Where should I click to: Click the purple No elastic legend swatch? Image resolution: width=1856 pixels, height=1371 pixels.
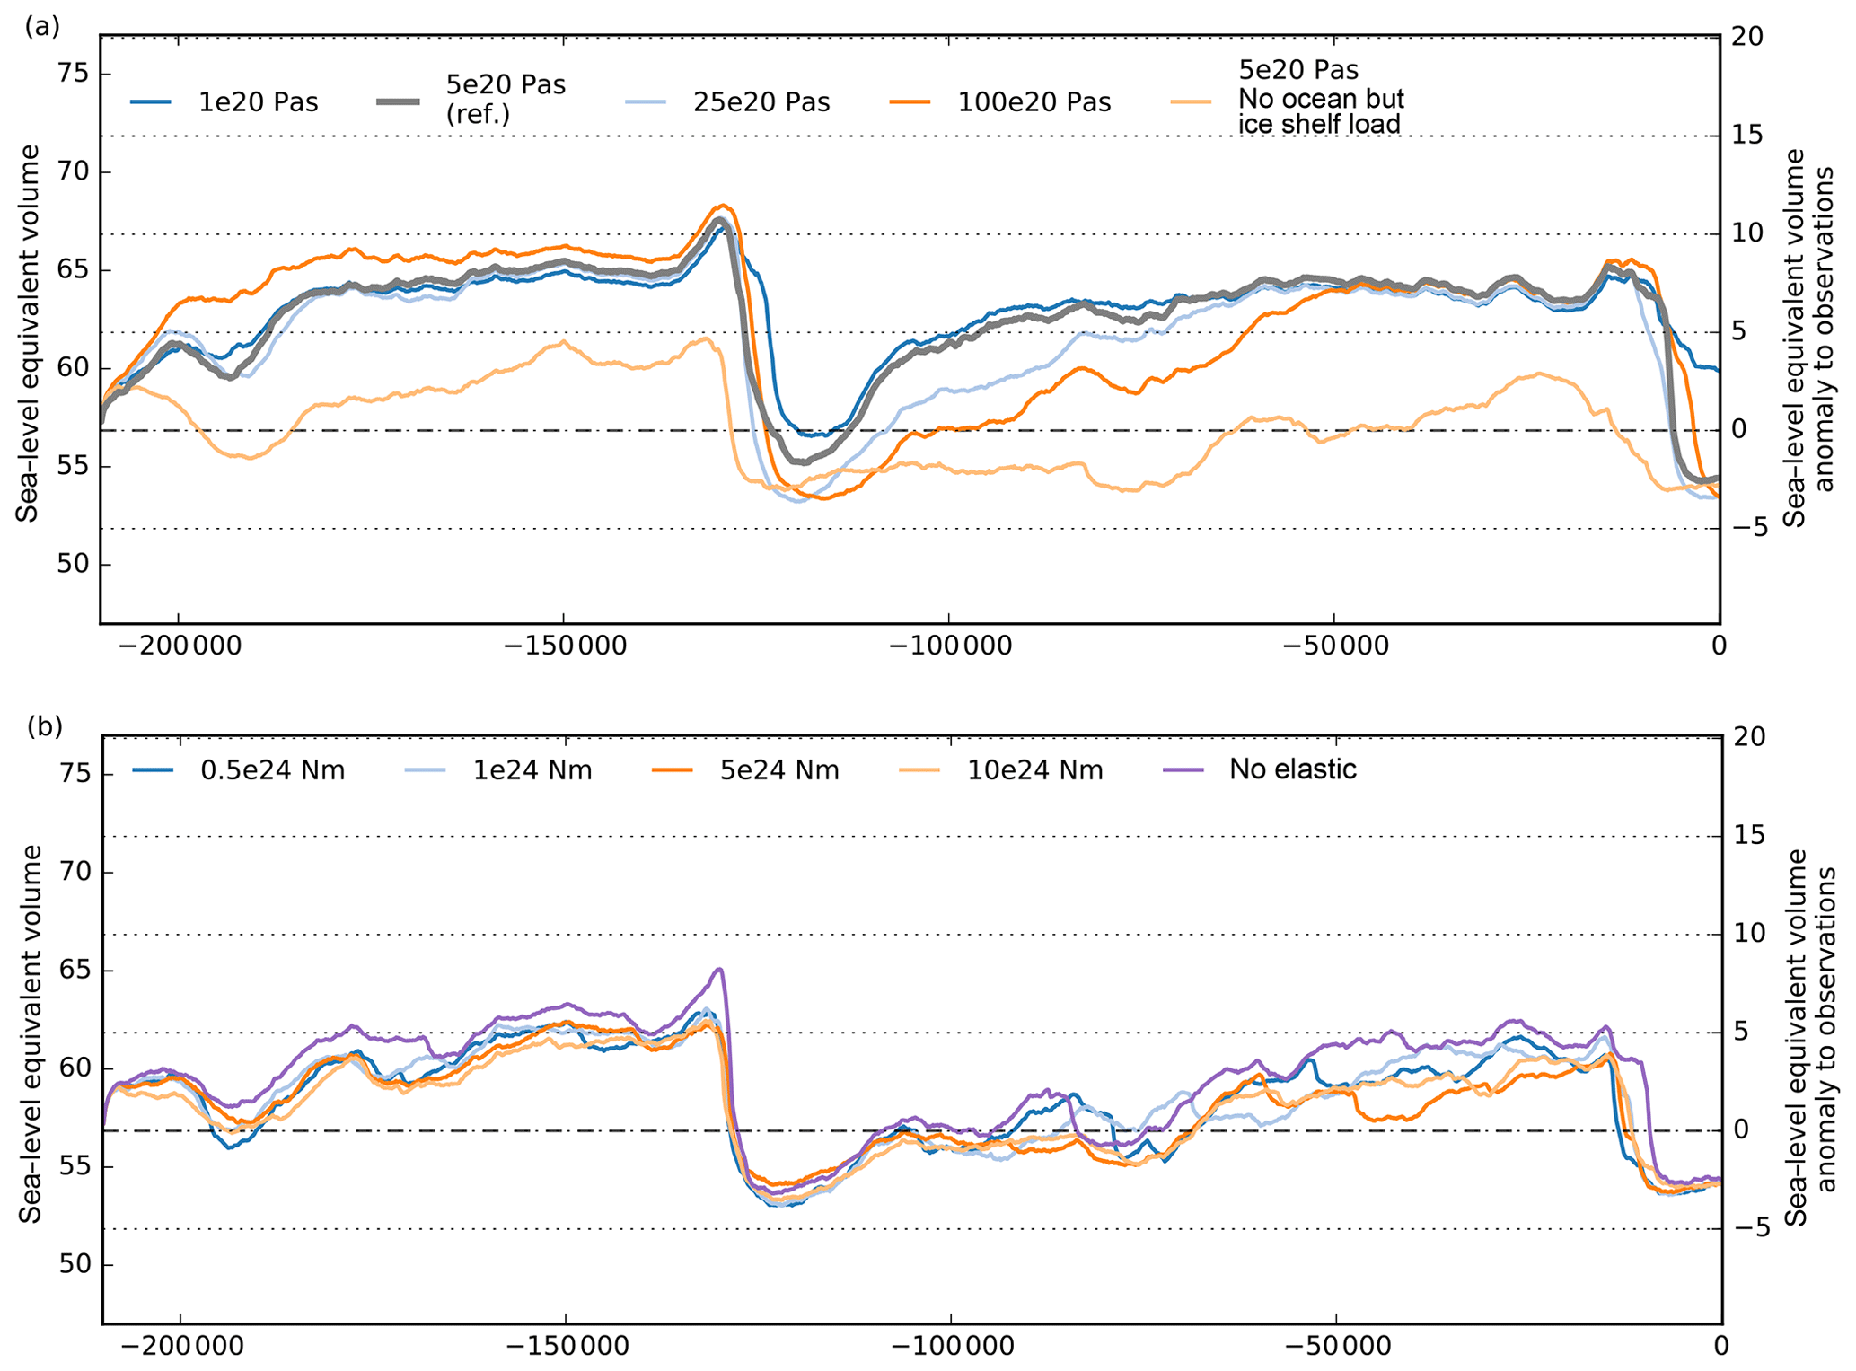point(1183,770)
